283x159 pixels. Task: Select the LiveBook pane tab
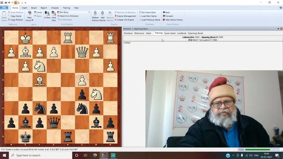tap(182, 34)
